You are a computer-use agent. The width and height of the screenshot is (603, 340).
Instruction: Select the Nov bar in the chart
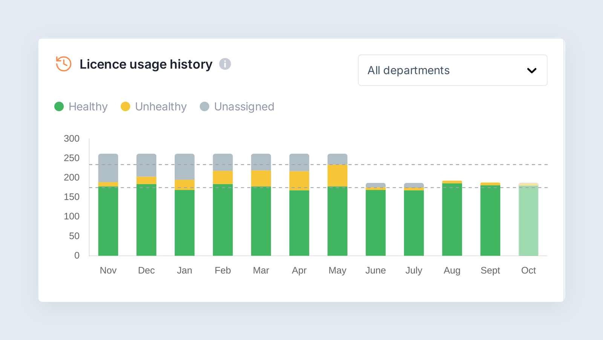[108, 205]
